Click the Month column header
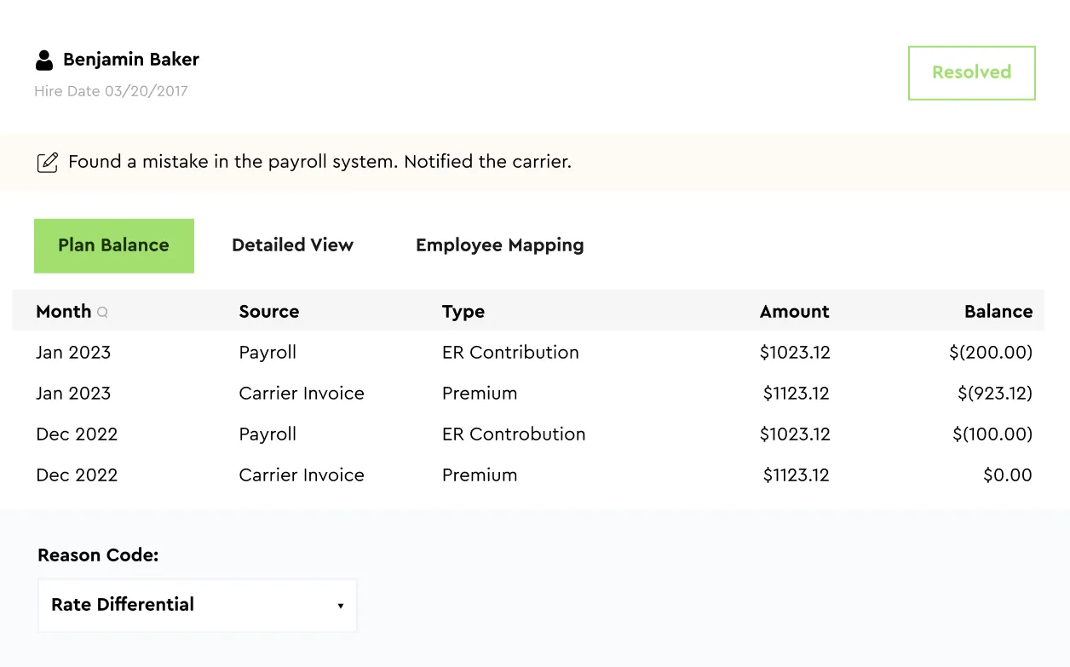This screenshot has height=667, width=1070. pos(63,312)
